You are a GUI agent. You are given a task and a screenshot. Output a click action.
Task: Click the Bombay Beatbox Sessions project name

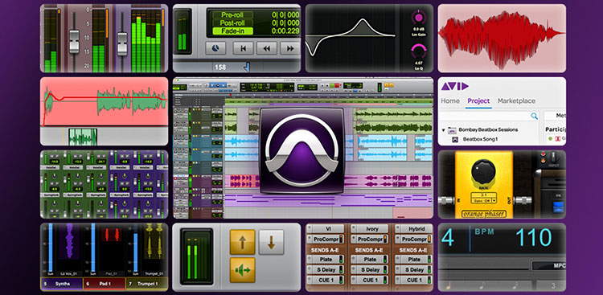click(488, 129)
